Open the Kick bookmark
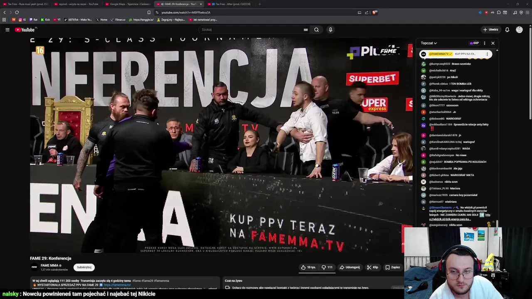 click(45, 20)
